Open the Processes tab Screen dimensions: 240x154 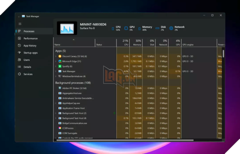pos(34,31)
